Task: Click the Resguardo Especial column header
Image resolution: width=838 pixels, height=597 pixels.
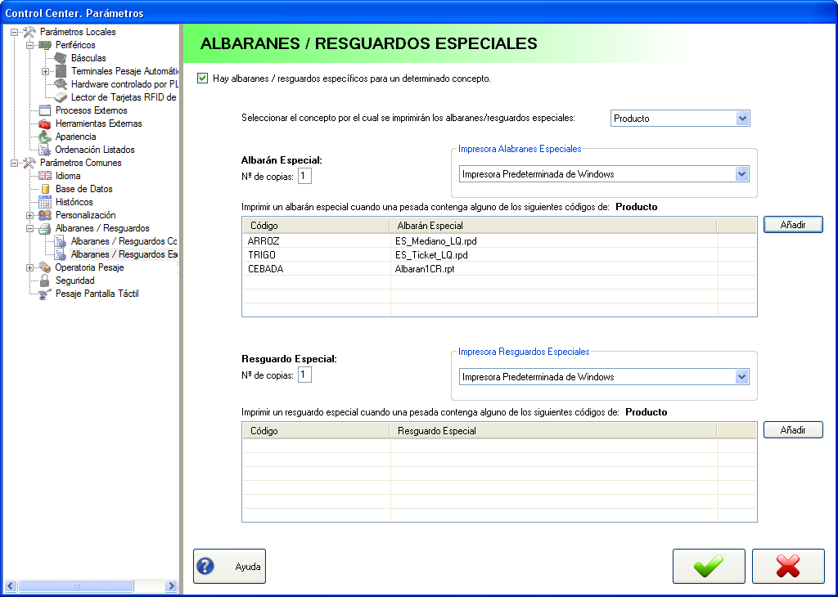Action: (553, 430)
